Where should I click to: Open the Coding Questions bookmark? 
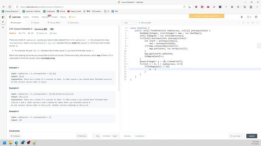11,11
